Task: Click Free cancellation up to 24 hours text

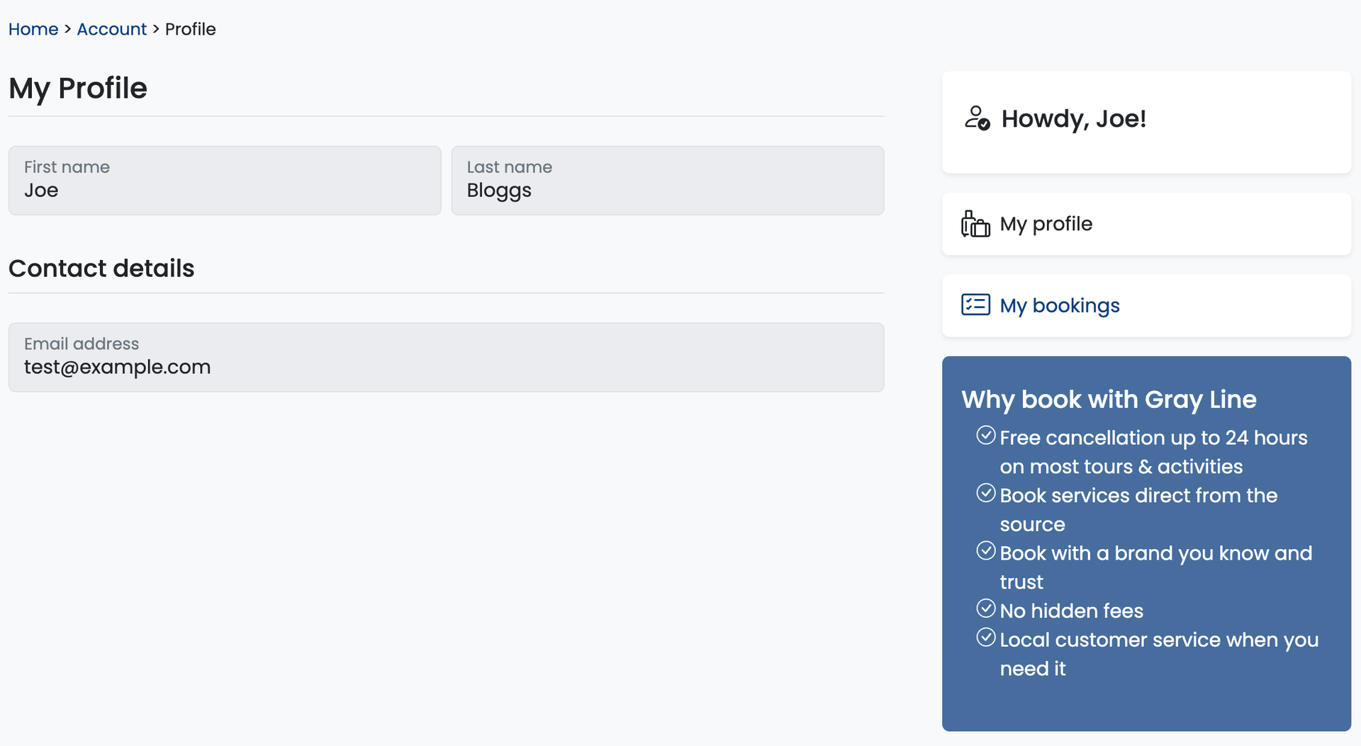Action: [x=1153, y=452]
